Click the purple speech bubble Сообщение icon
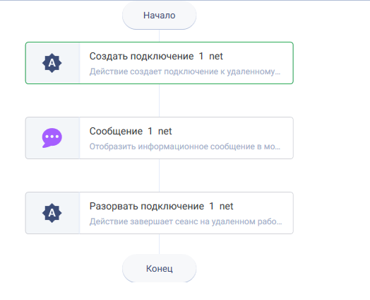This screenshot has width=370, height=300. tap(52, 138)
